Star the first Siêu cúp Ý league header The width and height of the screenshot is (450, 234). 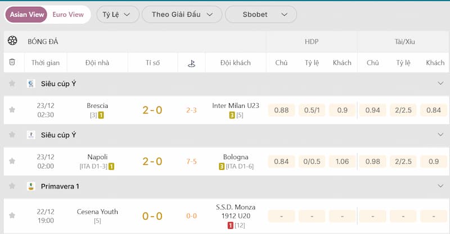(x=12, y=83)
